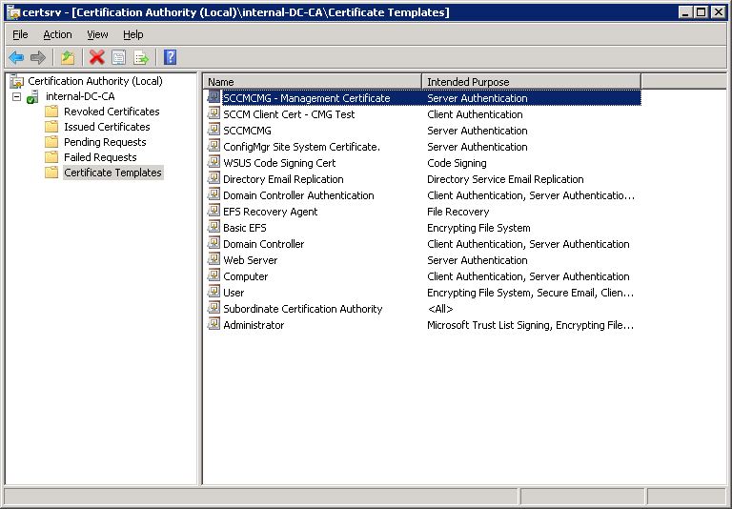Select the SCCMCMG template name
Screen dimensions: 732x509
click(x=248, y=131)
